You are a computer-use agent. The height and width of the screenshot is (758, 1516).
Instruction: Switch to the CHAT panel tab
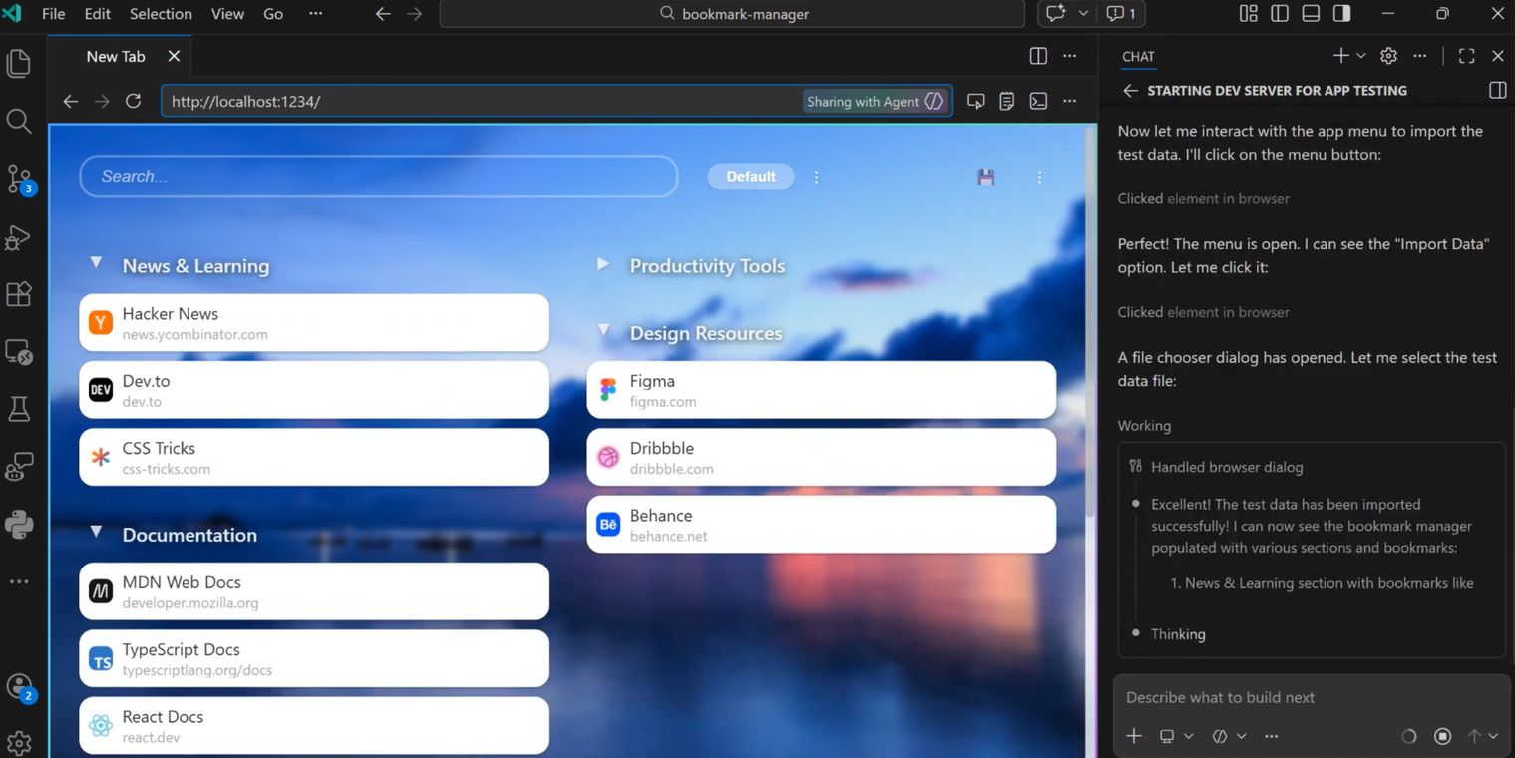click(x=1138, y=57)
